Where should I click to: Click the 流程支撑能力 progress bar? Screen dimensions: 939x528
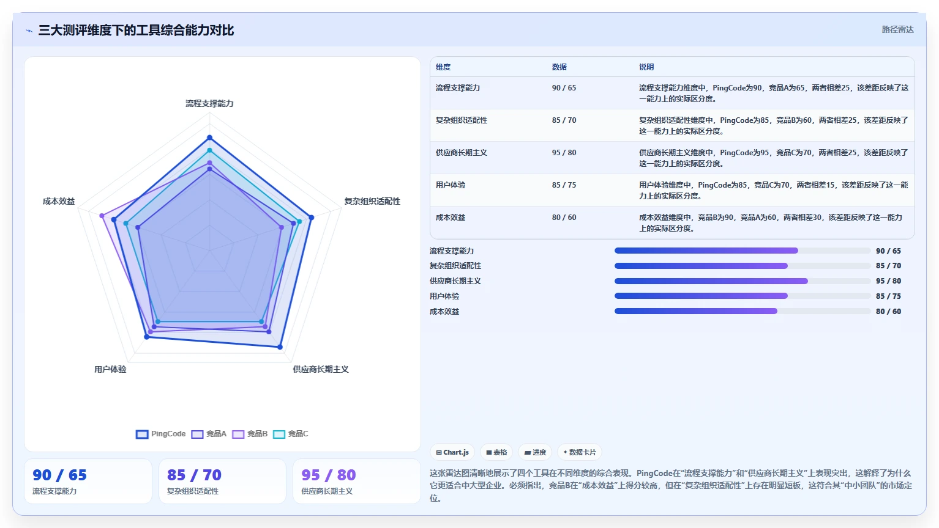742,251
